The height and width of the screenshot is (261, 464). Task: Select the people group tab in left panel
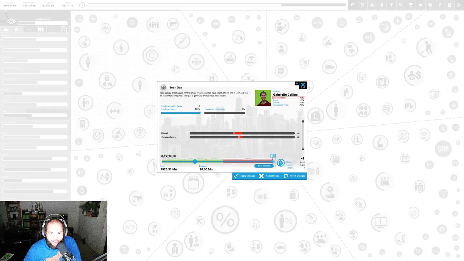pyautogui.click(x=41, y=30)
